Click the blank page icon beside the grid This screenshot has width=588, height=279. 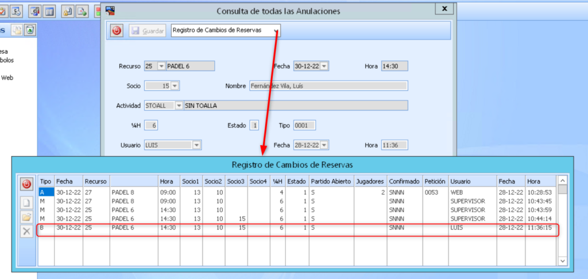(26, 203)
